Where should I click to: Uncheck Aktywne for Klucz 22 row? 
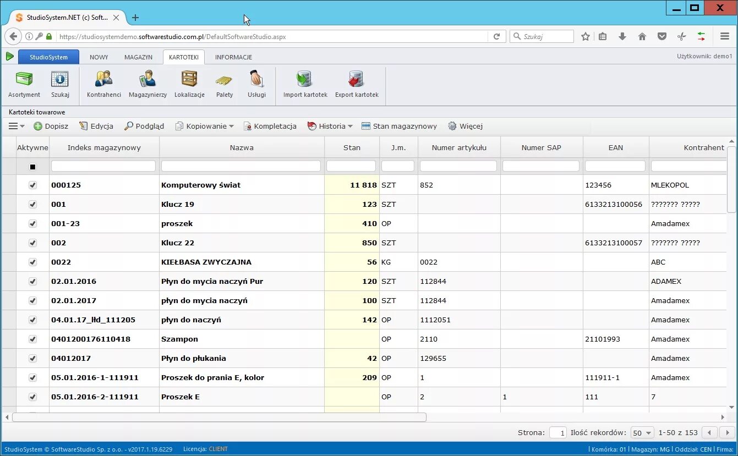[32, 243]
